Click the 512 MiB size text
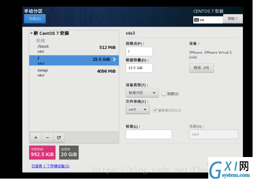The width and height of the screenshot is (253, 179). pos(107,48)
